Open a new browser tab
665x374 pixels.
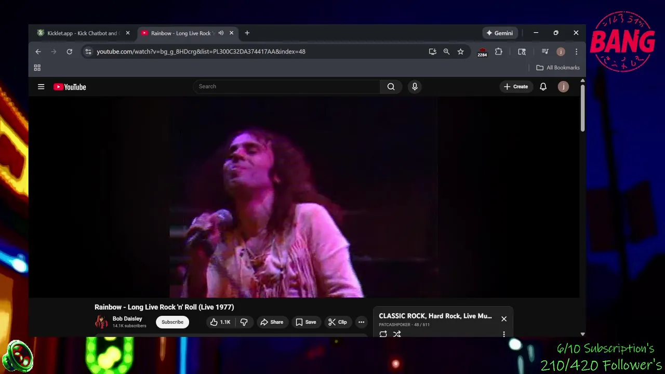pos(247,33)
